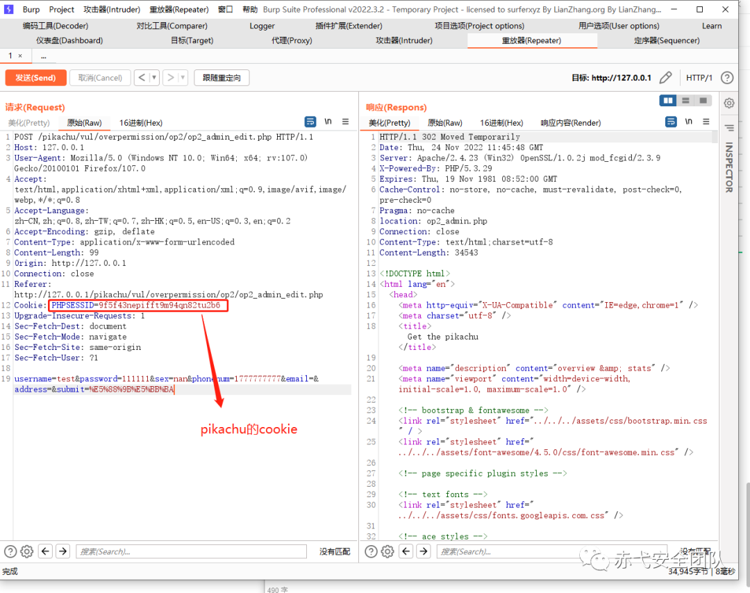Screen dimensions: 750x593
Task: Go to previous request search match
Action: tap(45, 551)
